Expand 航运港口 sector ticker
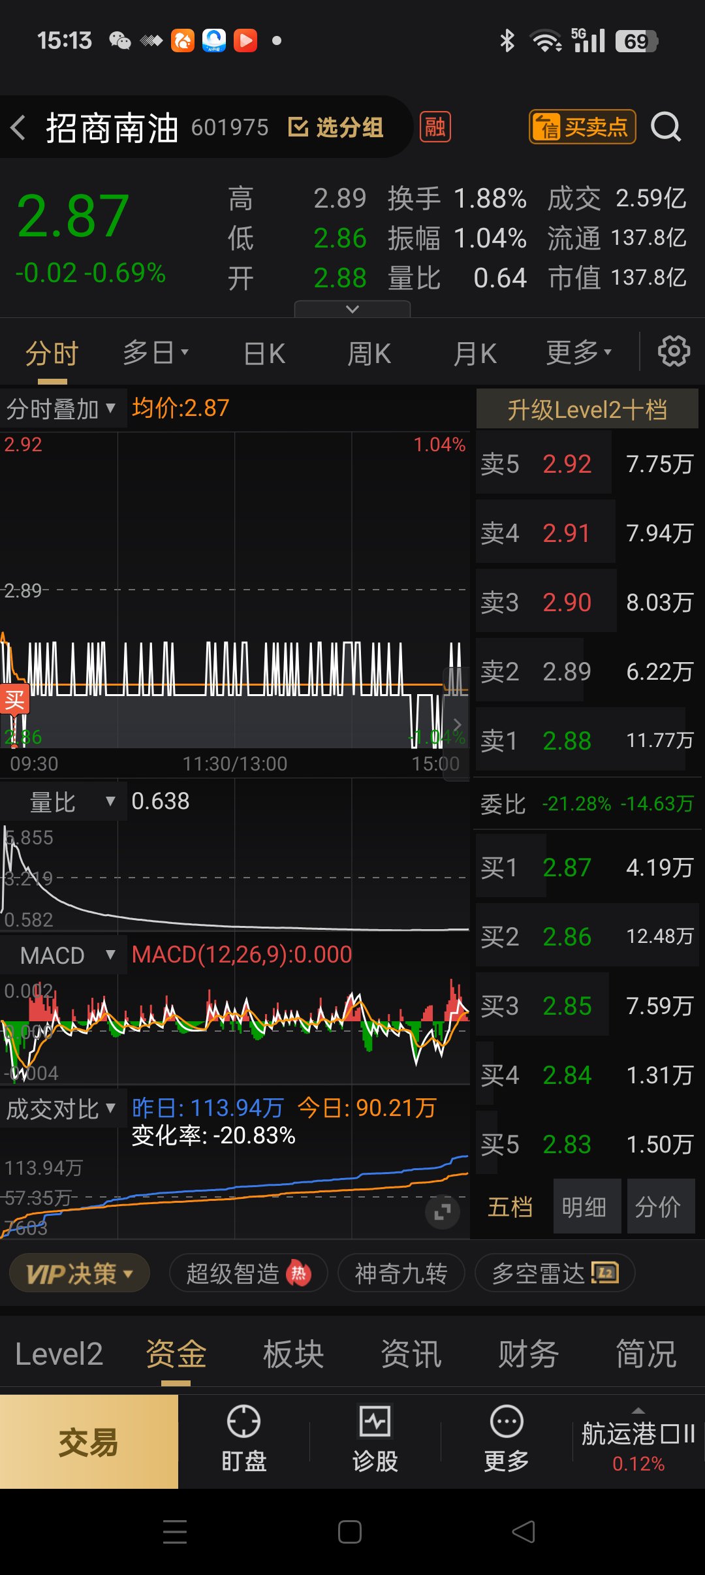The height and width of the screenshot is (1575, 705). point(638,1442)
